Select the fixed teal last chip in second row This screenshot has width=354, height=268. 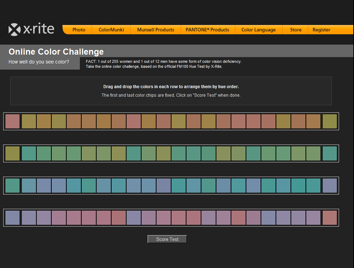(330, 153)
